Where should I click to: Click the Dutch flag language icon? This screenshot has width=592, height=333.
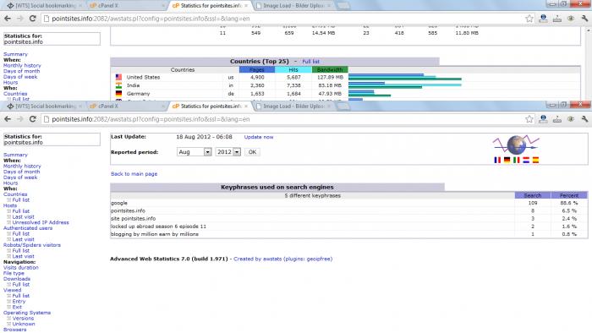point(526,160)
